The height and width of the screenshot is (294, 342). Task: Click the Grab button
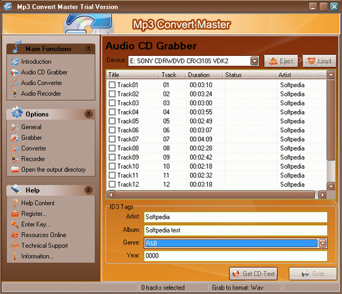tap(313, 273)
